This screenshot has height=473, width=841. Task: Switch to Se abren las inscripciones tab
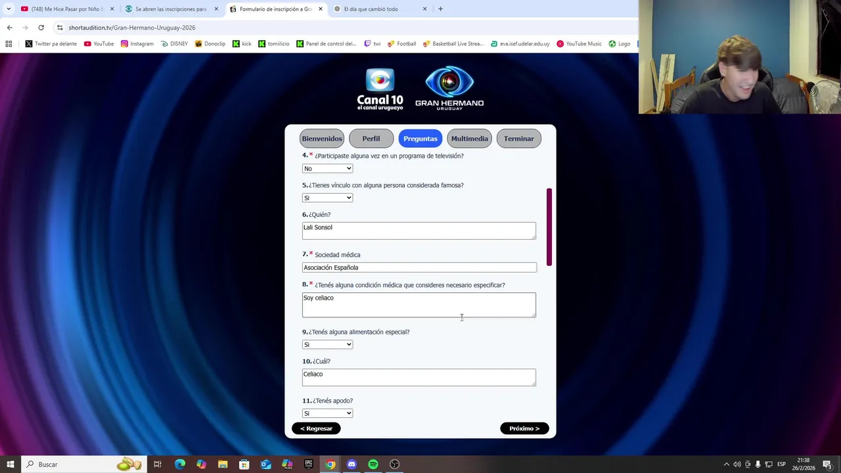(171, 9)
